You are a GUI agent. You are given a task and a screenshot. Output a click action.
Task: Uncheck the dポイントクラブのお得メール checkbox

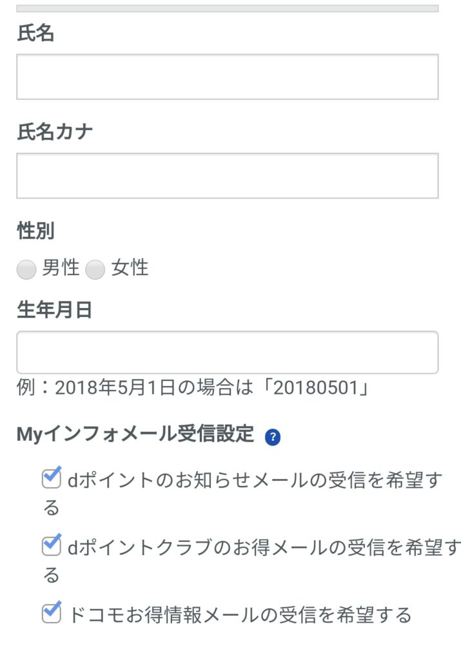51,546
